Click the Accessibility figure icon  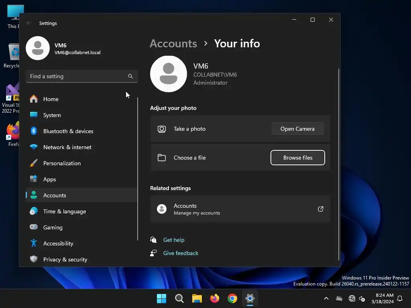point(34,243)
